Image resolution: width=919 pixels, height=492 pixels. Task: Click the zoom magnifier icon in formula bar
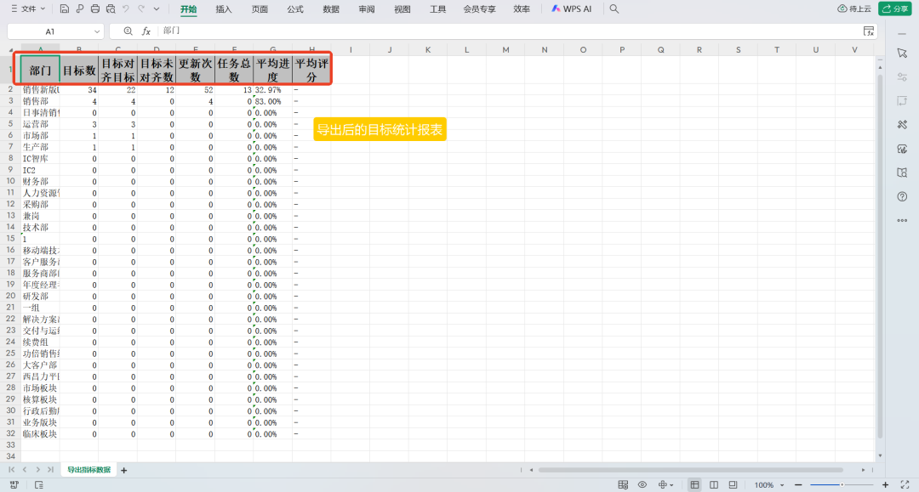point(128,31)
